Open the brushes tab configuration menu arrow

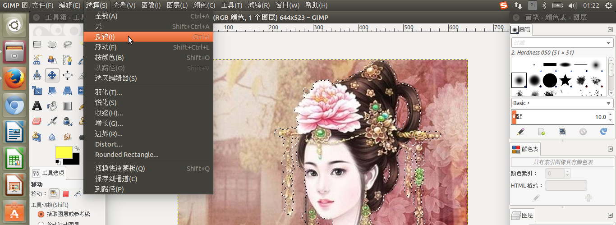[x=610, y=30]
